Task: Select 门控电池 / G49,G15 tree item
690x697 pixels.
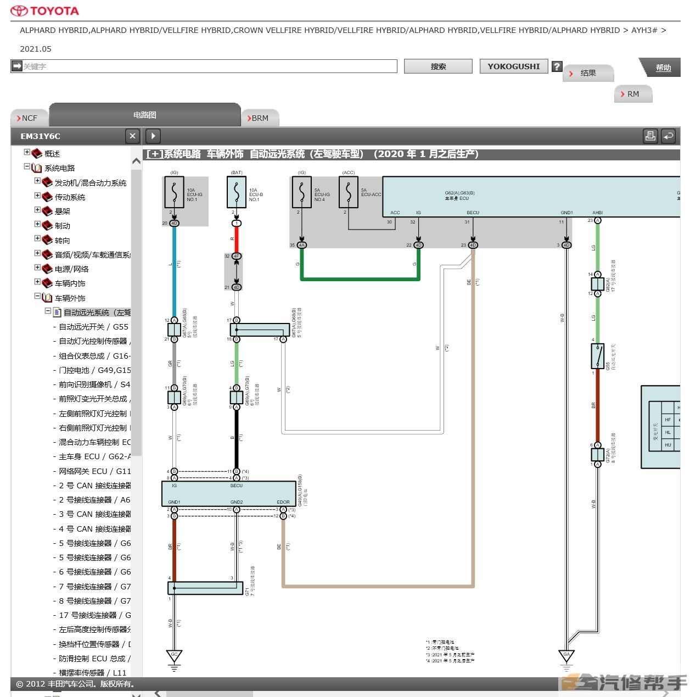Action: click(94, 370)
